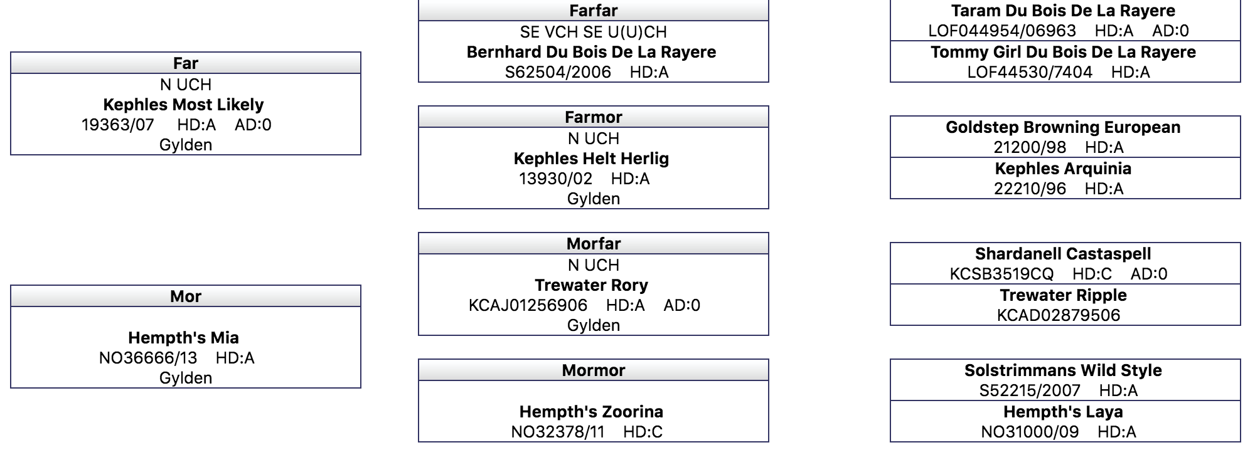This screenshot has width=1260, height=450.
Task: Open Kephles Helt Herlig pedigree
Action: (x=591, y=159)
